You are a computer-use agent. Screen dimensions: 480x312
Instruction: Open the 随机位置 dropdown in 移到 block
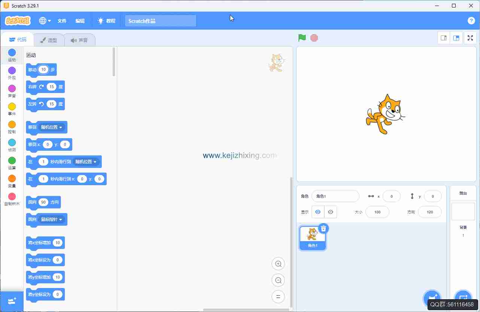[x=52, y=127]
